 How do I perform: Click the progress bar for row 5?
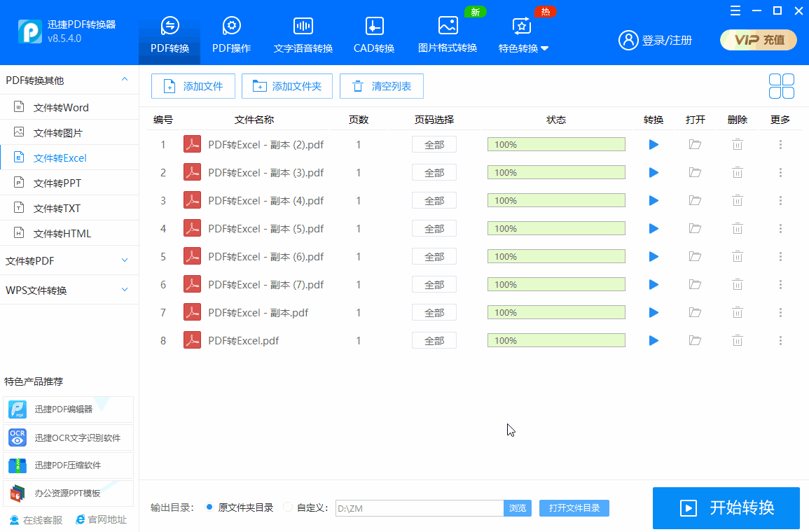(556, 256)
